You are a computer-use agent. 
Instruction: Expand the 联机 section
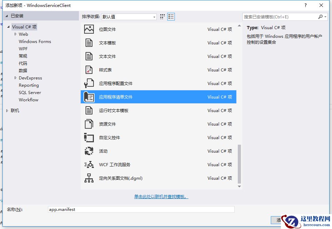tap(7, 110)
